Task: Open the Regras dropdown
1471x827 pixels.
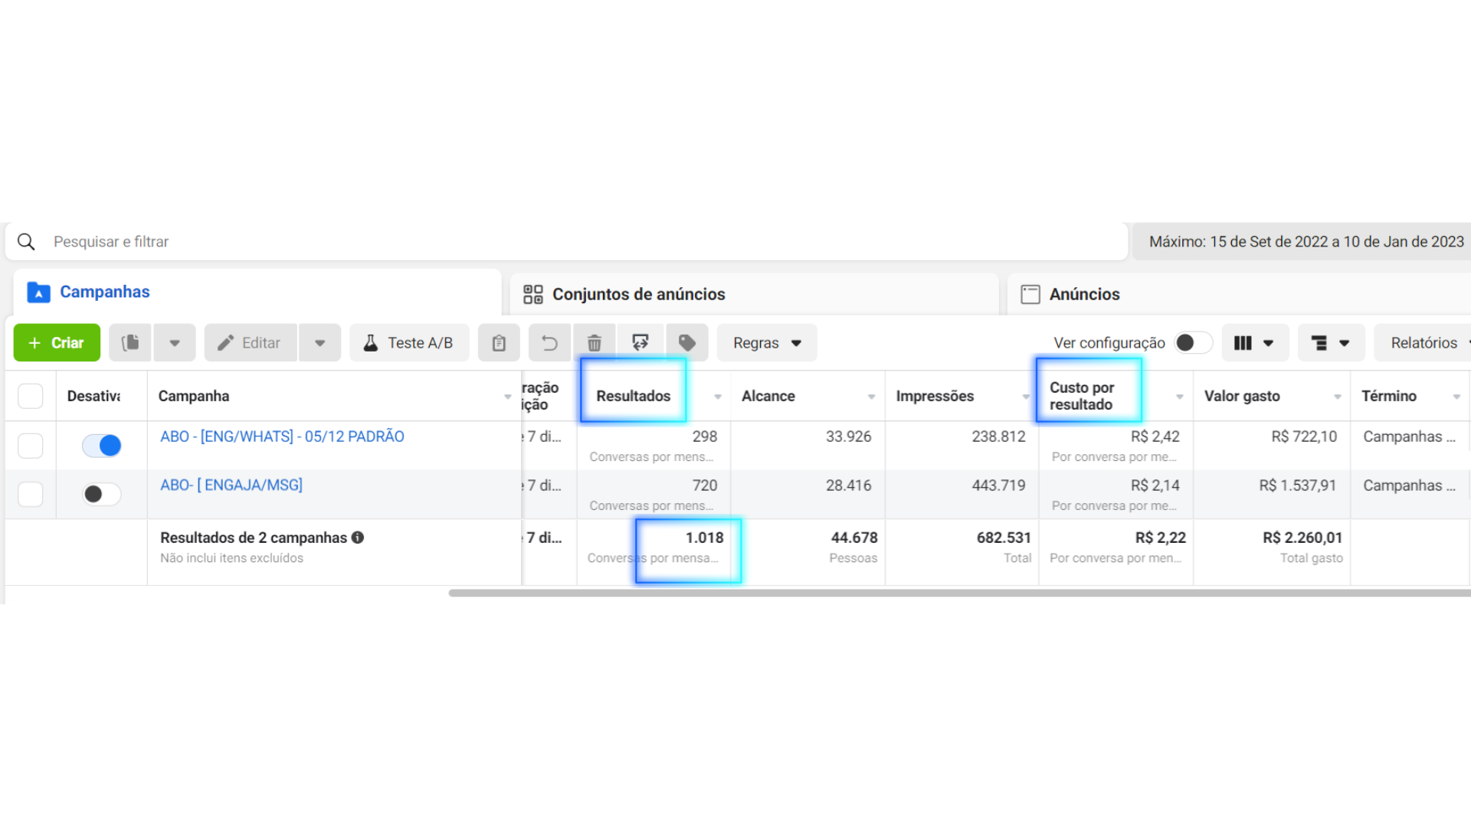Action: tap(766, 343)
